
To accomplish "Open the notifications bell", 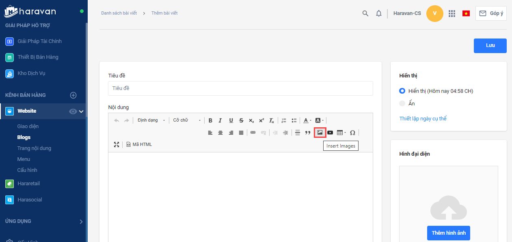I will click(379, 13).
